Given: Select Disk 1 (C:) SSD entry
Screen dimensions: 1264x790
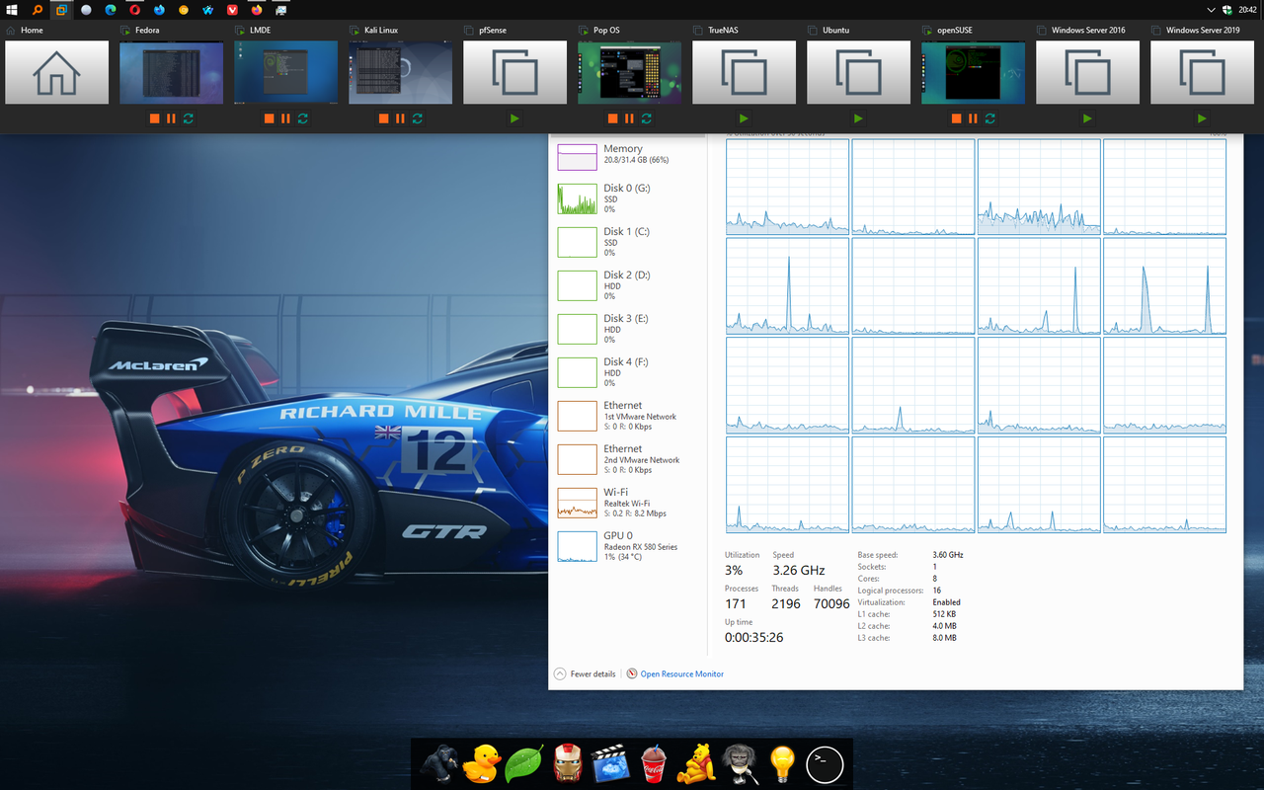Looking at the screenshot, I should pos(627,242).
